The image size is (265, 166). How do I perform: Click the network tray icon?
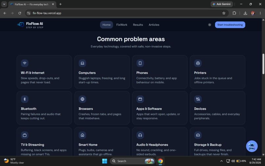pos(228,161)
